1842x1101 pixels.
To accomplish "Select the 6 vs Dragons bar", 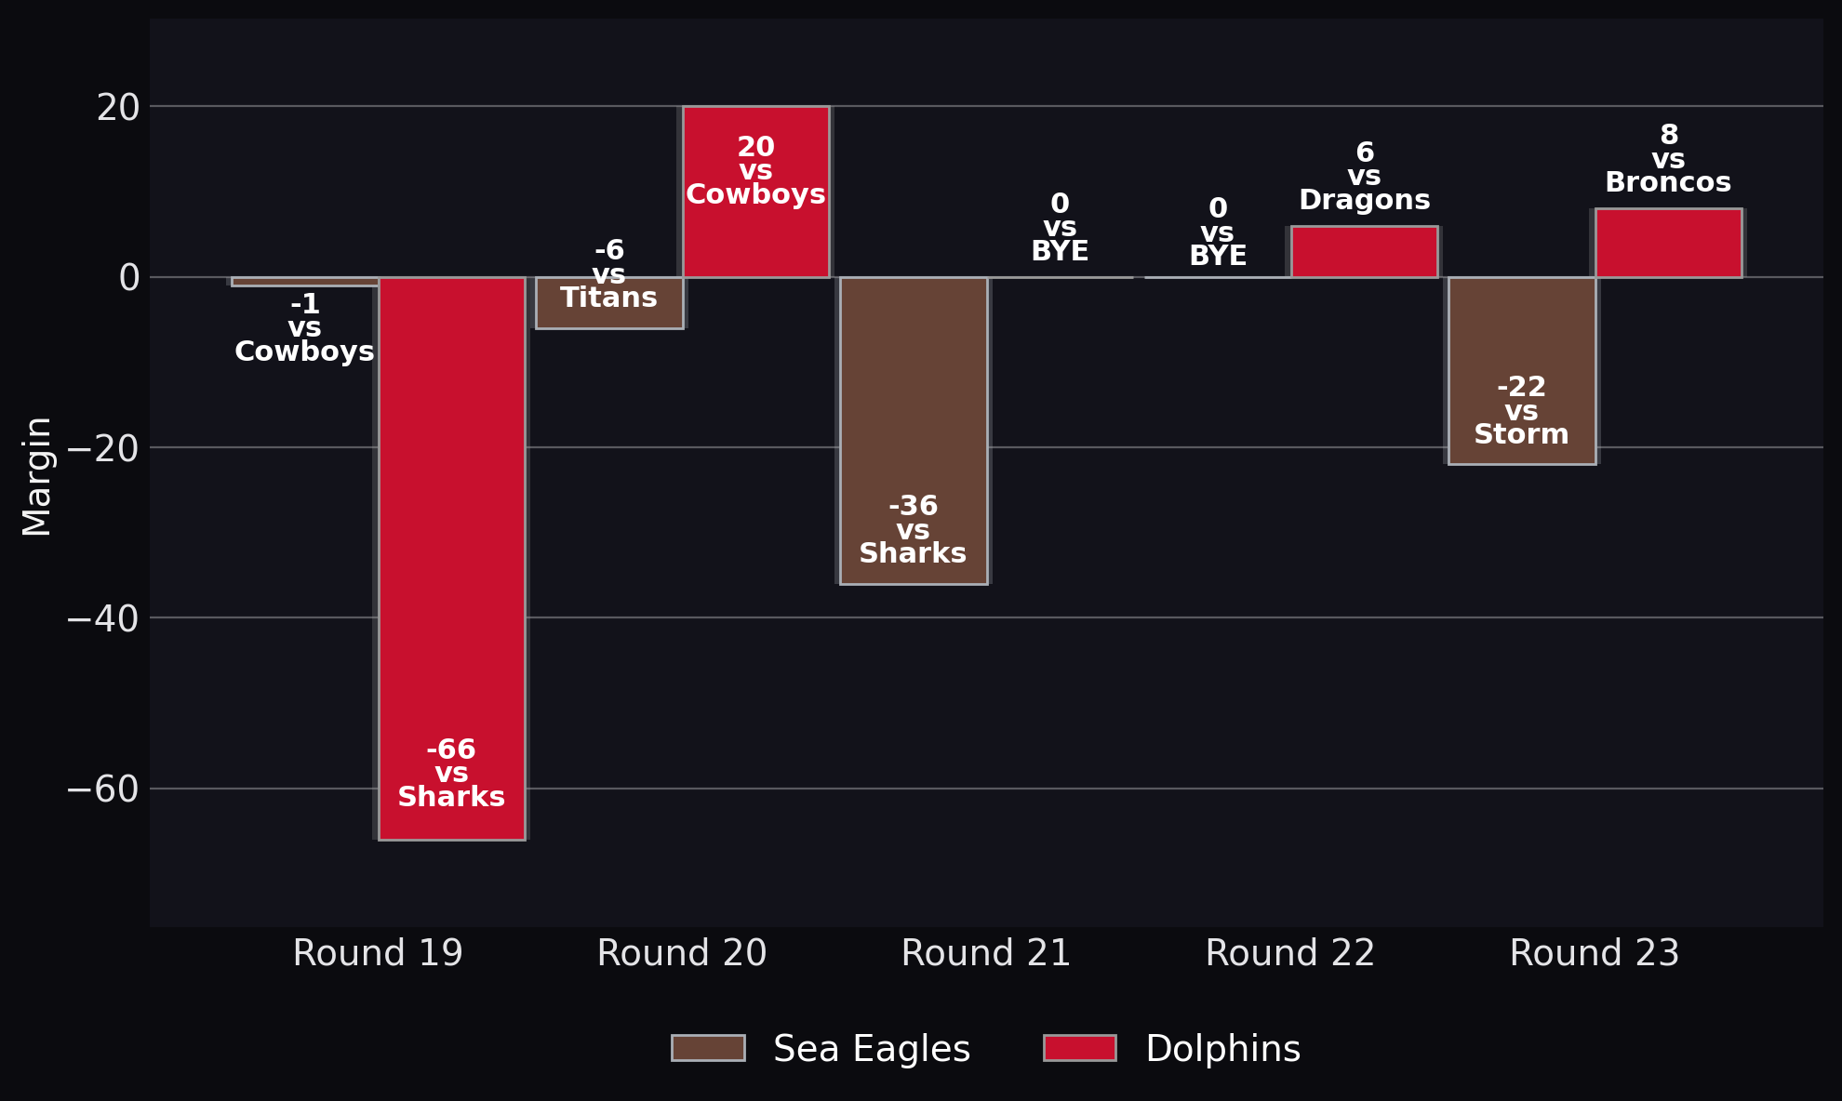I will (x=1364, y=251).
